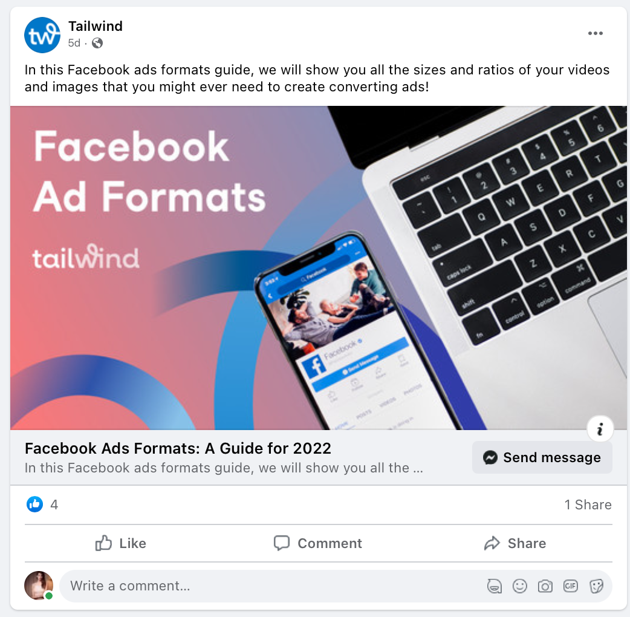Click the blue thumbs-up reaction icon
The height and width of the screenshot is (617, 630).
coord(35,504)
